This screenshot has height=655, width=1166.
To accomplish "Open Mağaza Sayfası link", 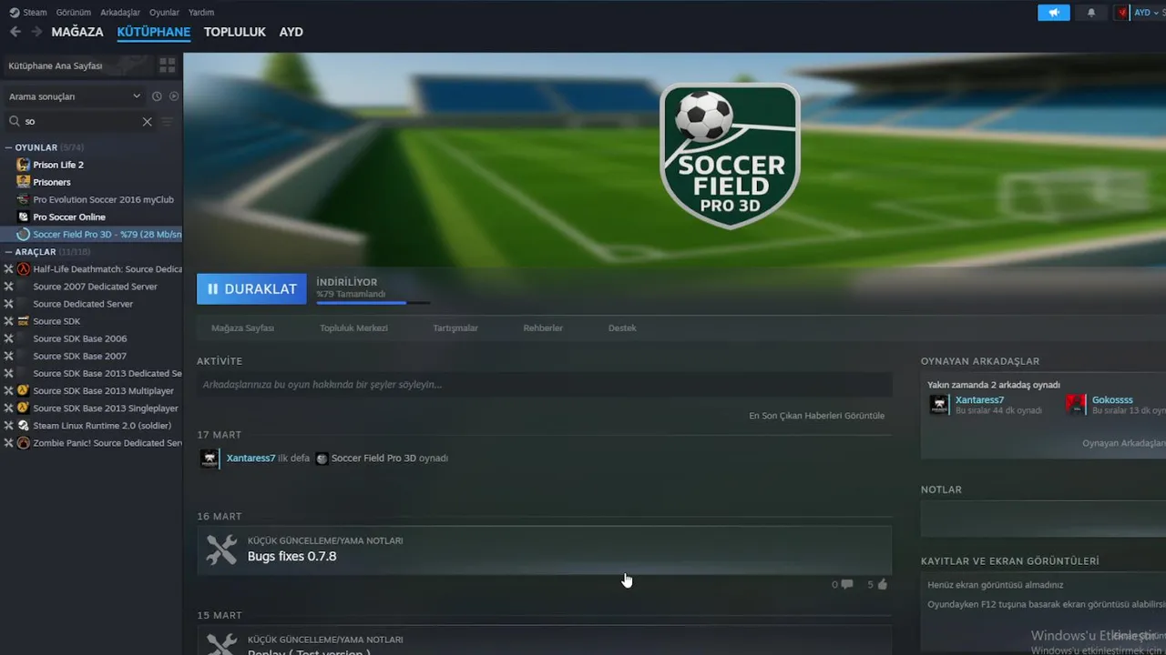I will pyautogui.click(x=242, y=327).
